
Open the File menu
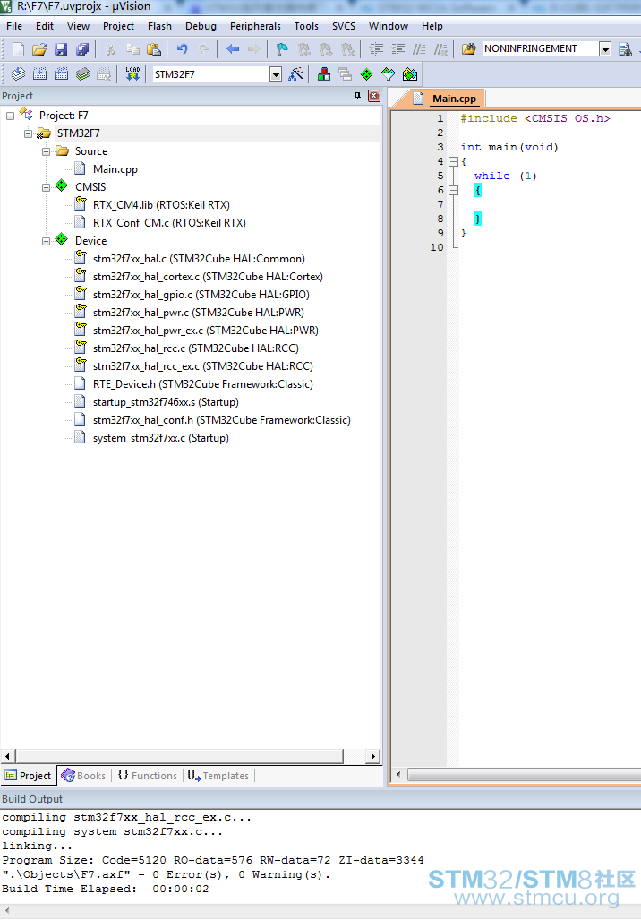[14, 26]
